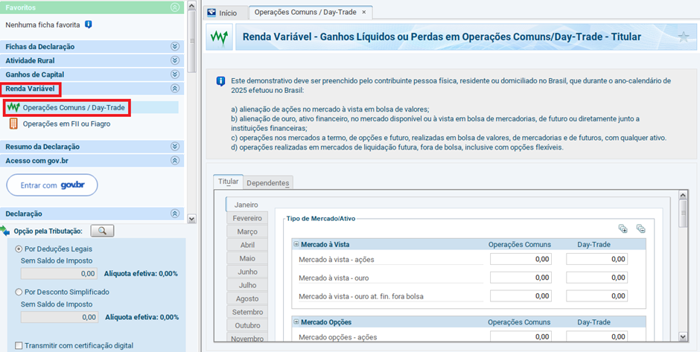Image resolution: width=700 pixels, height=352 pixels.
Task: Click the Entrar com gov.br button
Action: 52,185
